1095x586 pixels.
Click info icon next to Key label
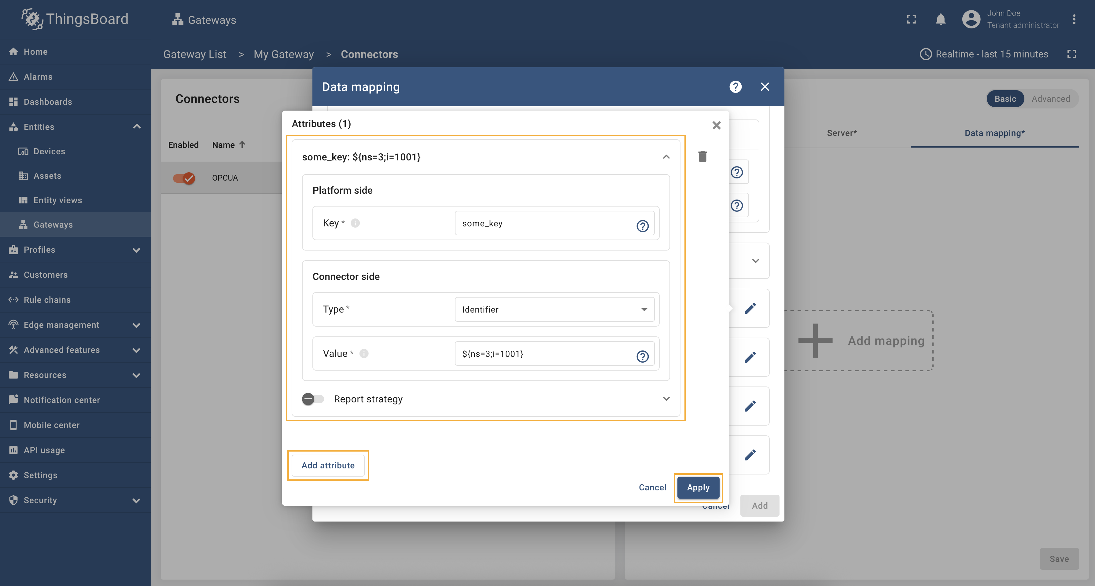[x=355, y=223]
